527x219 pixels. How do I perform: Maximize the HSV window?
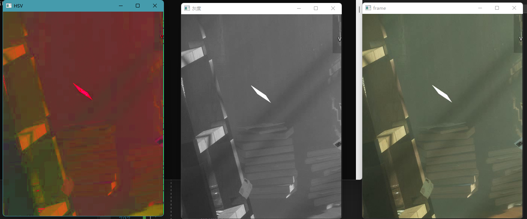(137, 6)
